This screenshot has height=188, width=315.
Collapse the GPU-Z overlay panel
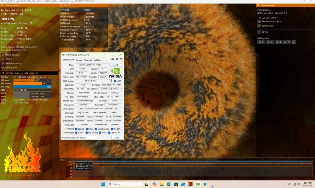pyautogui.click(x=61, y=5)
